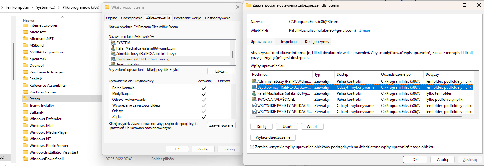Screen dimensions: 484x166
Task: Select WindowsInstallationAssistant folder name
Action: click(x=54, y=152)
